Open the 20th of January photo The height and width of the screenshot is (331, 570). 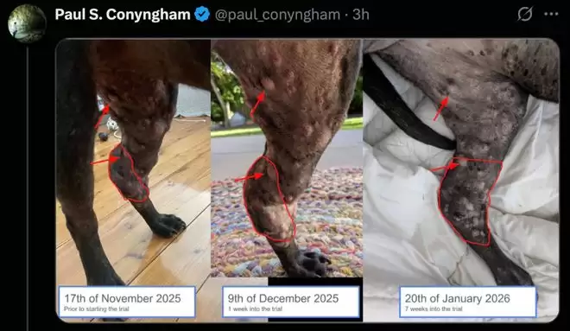[461, 180]
